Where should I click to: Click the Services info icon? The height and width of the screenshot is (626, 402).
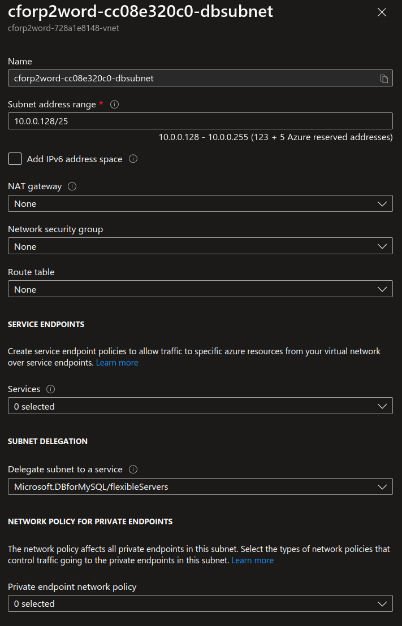[50, 389]
